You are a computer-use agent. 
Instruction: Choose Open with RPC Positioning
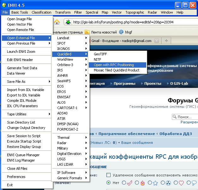click(x=117, y=65)
